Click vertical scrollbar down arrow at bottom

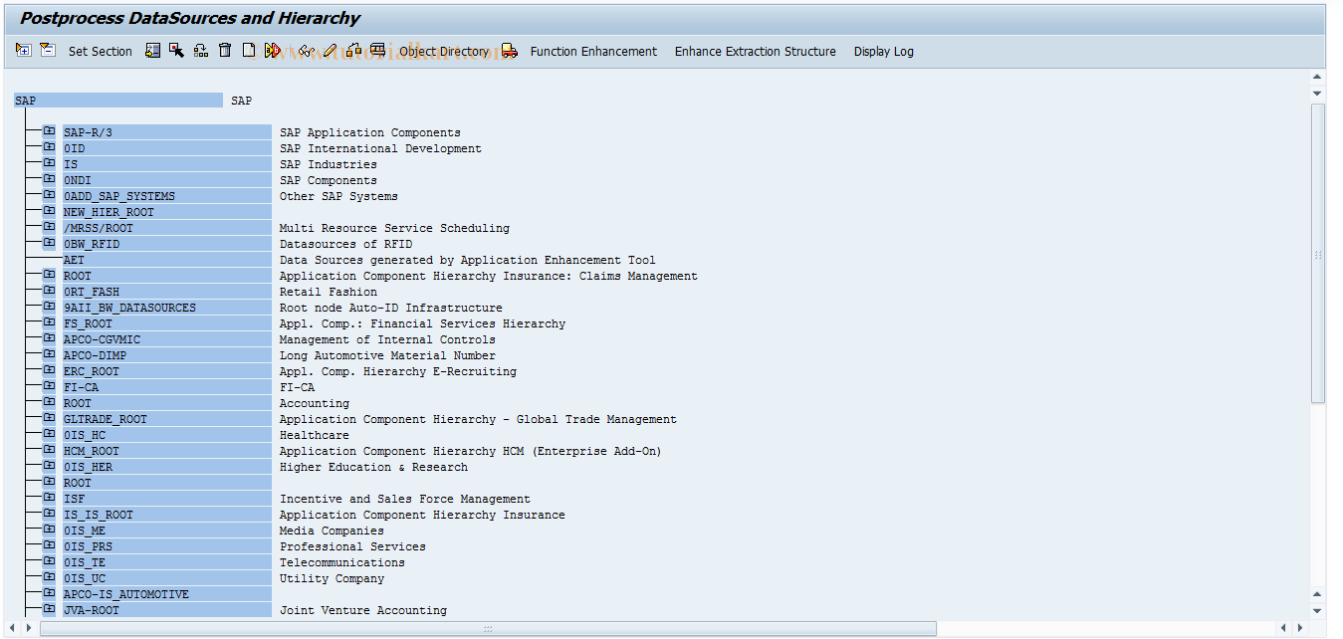(x=1317, y=610)
